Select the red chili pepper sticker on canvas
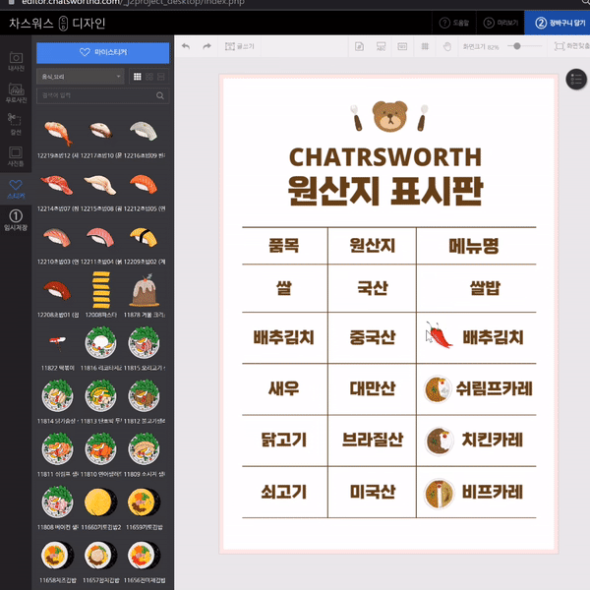Screen dimensions: 590x590 click(x=439, y=335)
